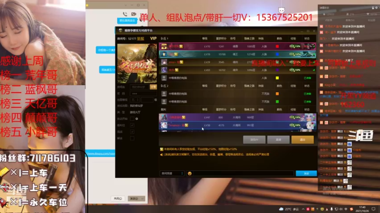Click the room chat message input field
Image resolution: width=380 pixels, height=213 pixels.
(243, 173)
